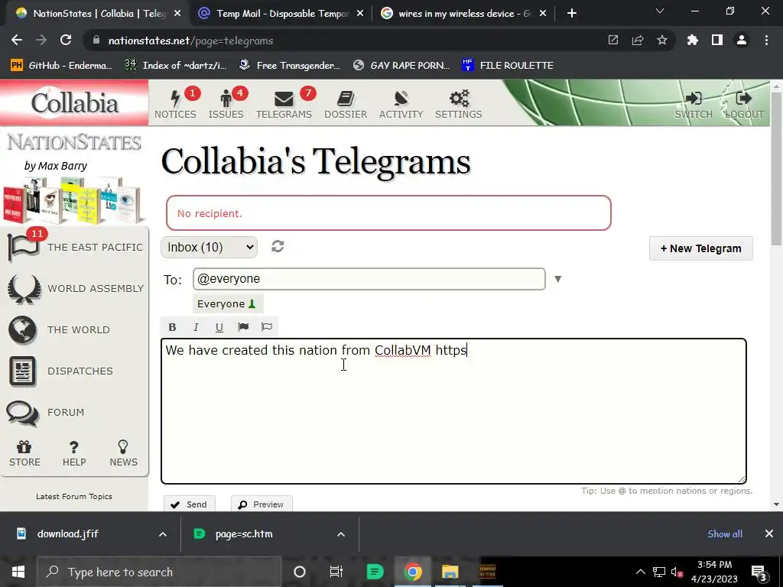Click the Max Barry books thumbnail
Screen dimensions: 783x587
73,201
